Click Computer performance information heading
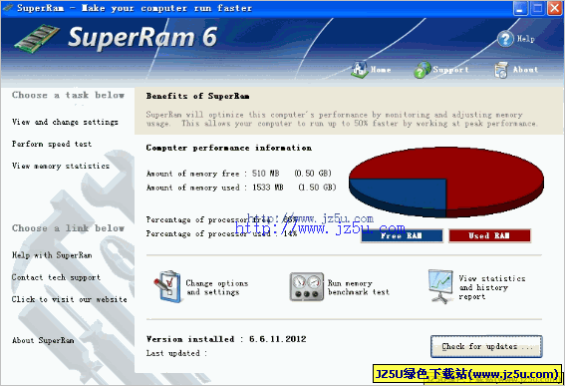The width and height of the screenshot is (565, 386). [229, 148]
